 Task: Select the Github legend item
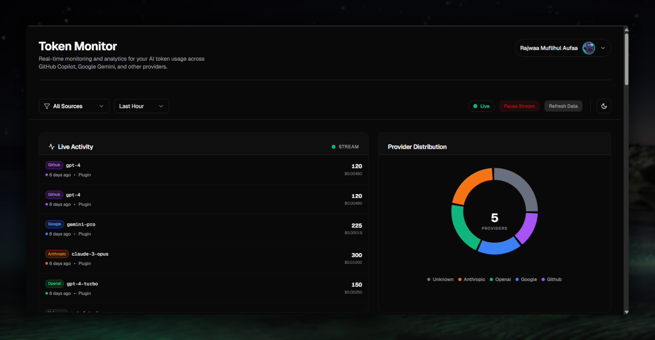(551, 280)
